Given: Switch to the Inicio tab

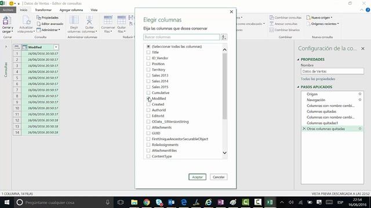Looking at the screenshot, I should 23,10.
